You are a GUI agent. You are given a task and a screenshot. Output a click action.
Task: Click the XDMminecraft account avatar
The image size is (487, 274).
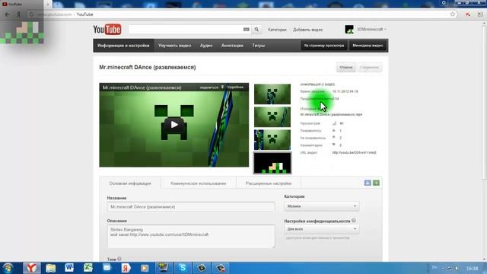click(x=349, y=30)
